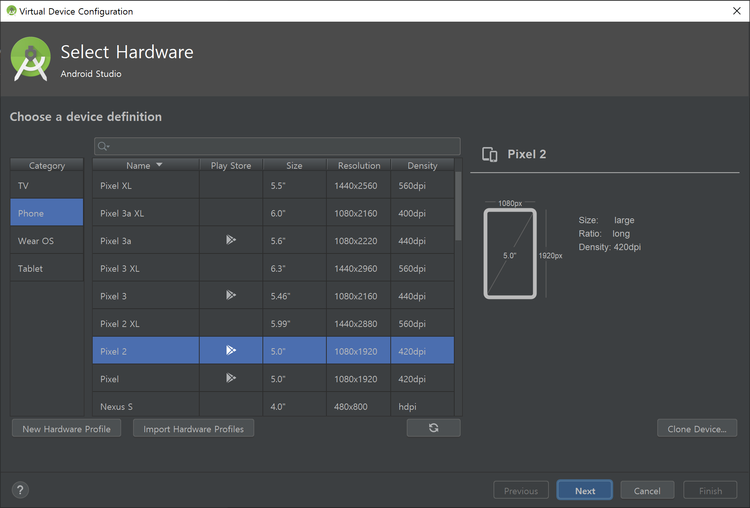
Task: Click the help question mark icon
Action: (x=20, y=490)
